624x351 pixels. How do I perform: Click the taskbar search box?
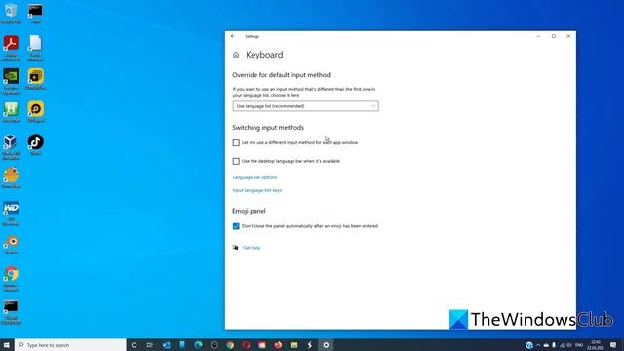(70, 345)
